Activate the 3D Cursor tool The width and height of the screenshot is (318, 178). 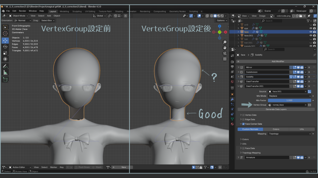coord(5,33)
